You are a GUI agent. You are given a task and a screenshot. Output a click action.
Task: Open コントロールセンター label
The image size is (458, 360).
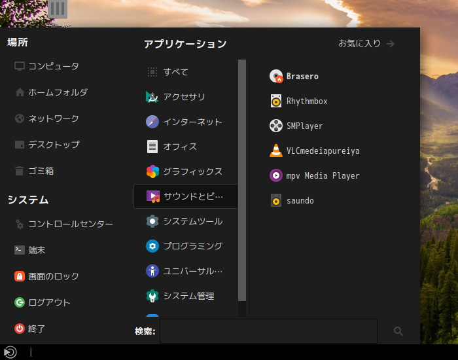click(71, 224)
